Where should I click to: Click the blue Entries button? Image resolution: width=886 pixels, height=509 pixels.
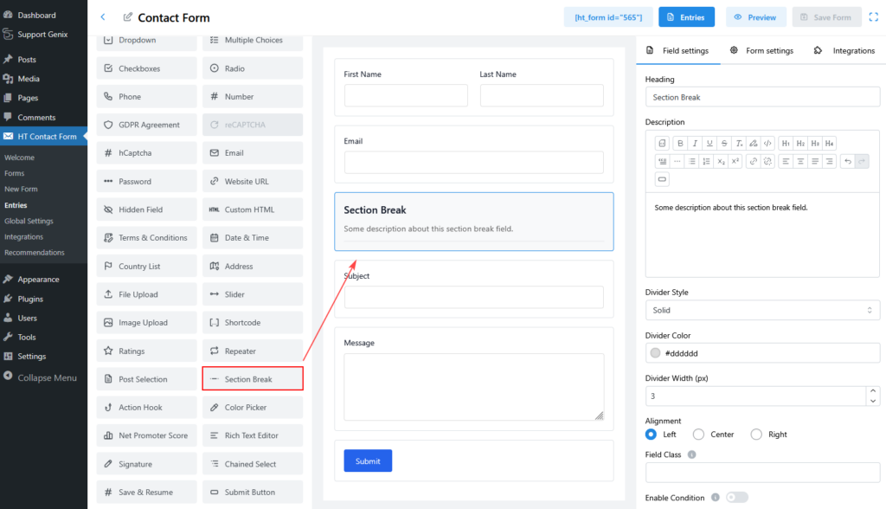686,17
